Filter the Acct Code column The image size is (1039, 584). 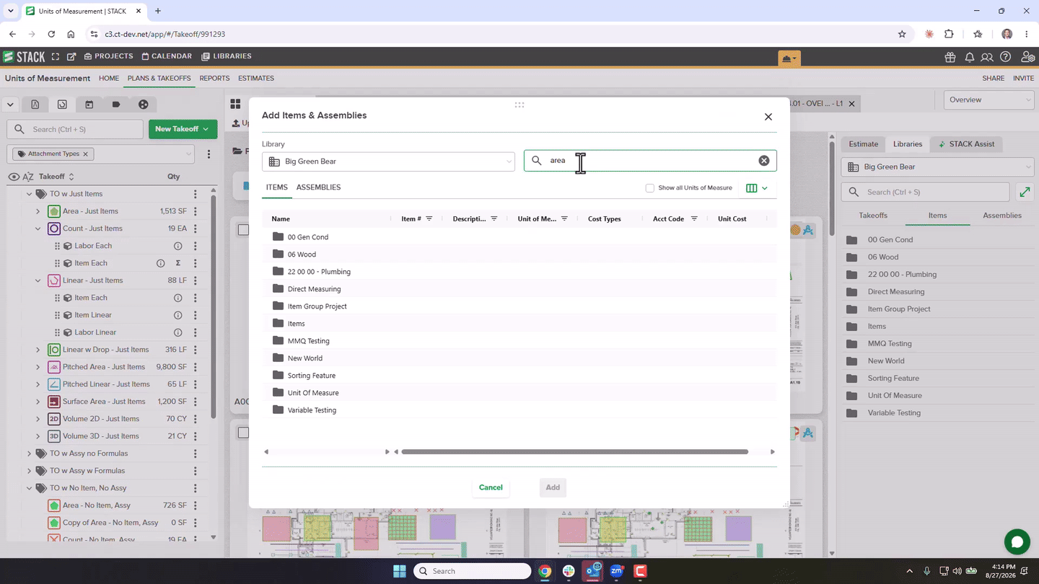coord(694,218)
